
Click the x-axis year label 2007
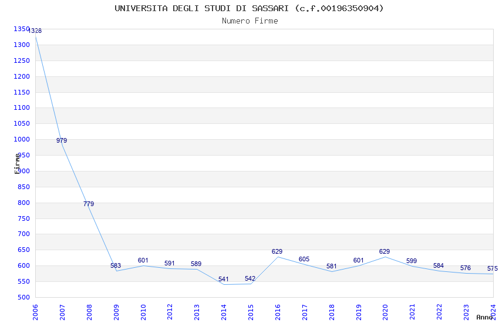click(x=62, y=312)
